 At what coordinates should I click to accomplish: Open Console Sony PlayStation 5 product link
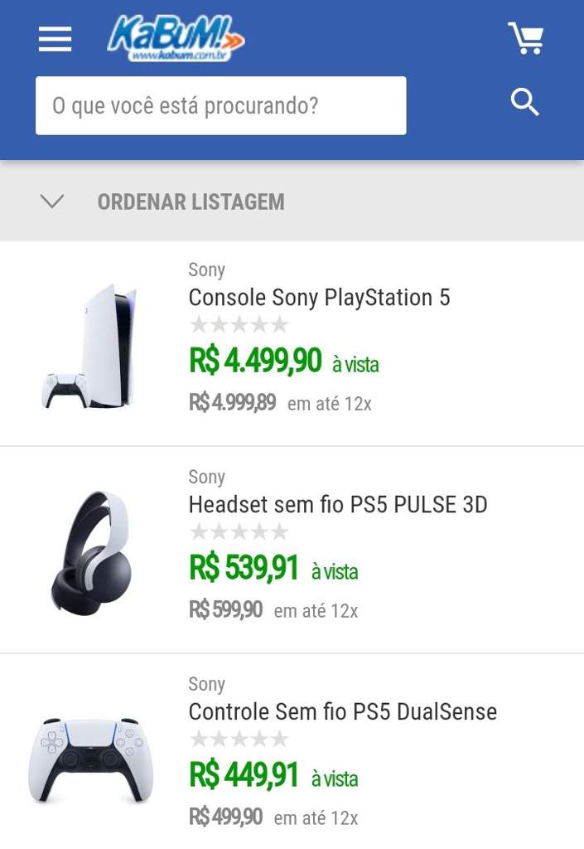pos(319,298)
